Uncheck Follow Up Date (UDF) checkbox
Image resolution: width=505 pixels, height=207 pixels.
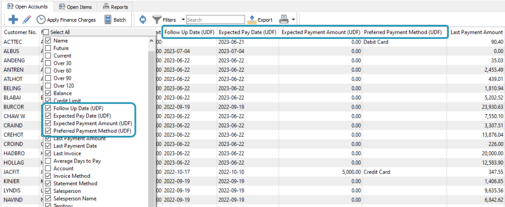coord(48,108)
